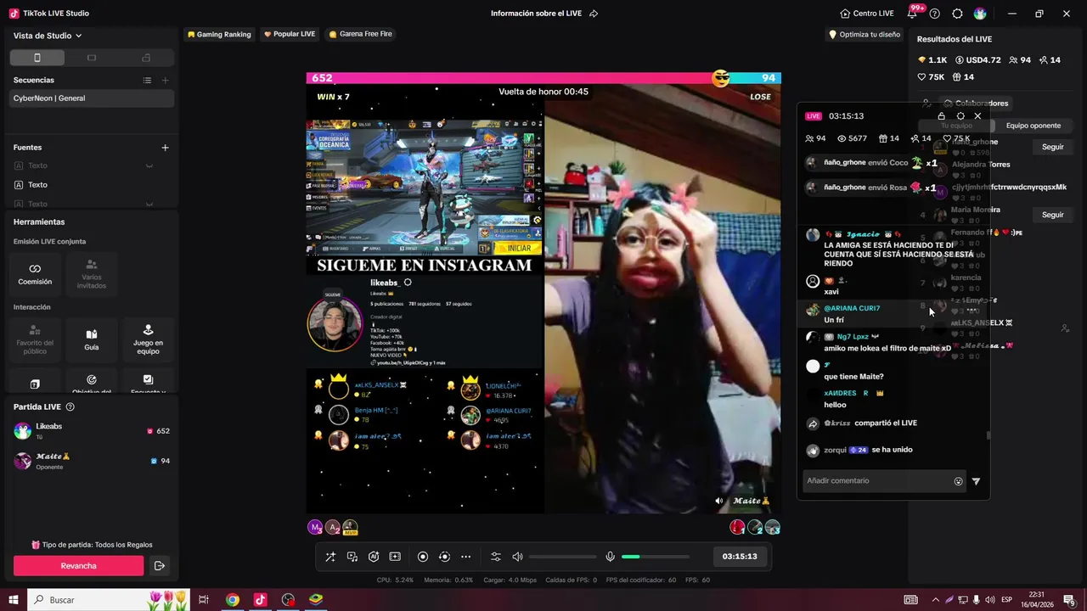
Task: Close the chat overlay panel
Action: [x=977, y=116]
